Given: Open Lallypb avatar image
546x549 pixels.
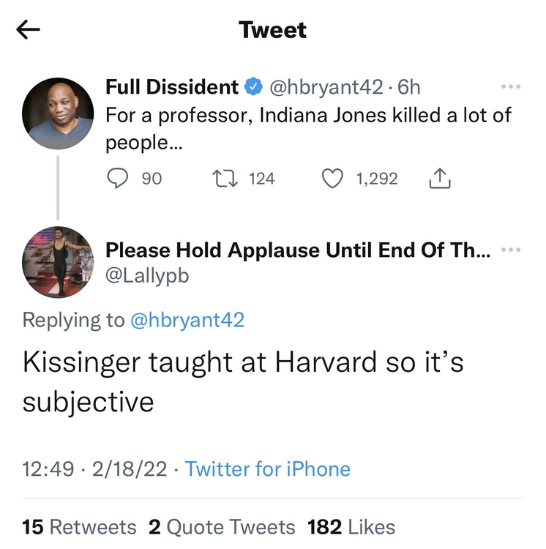Looking at the screenshot, I should (58, 261).
